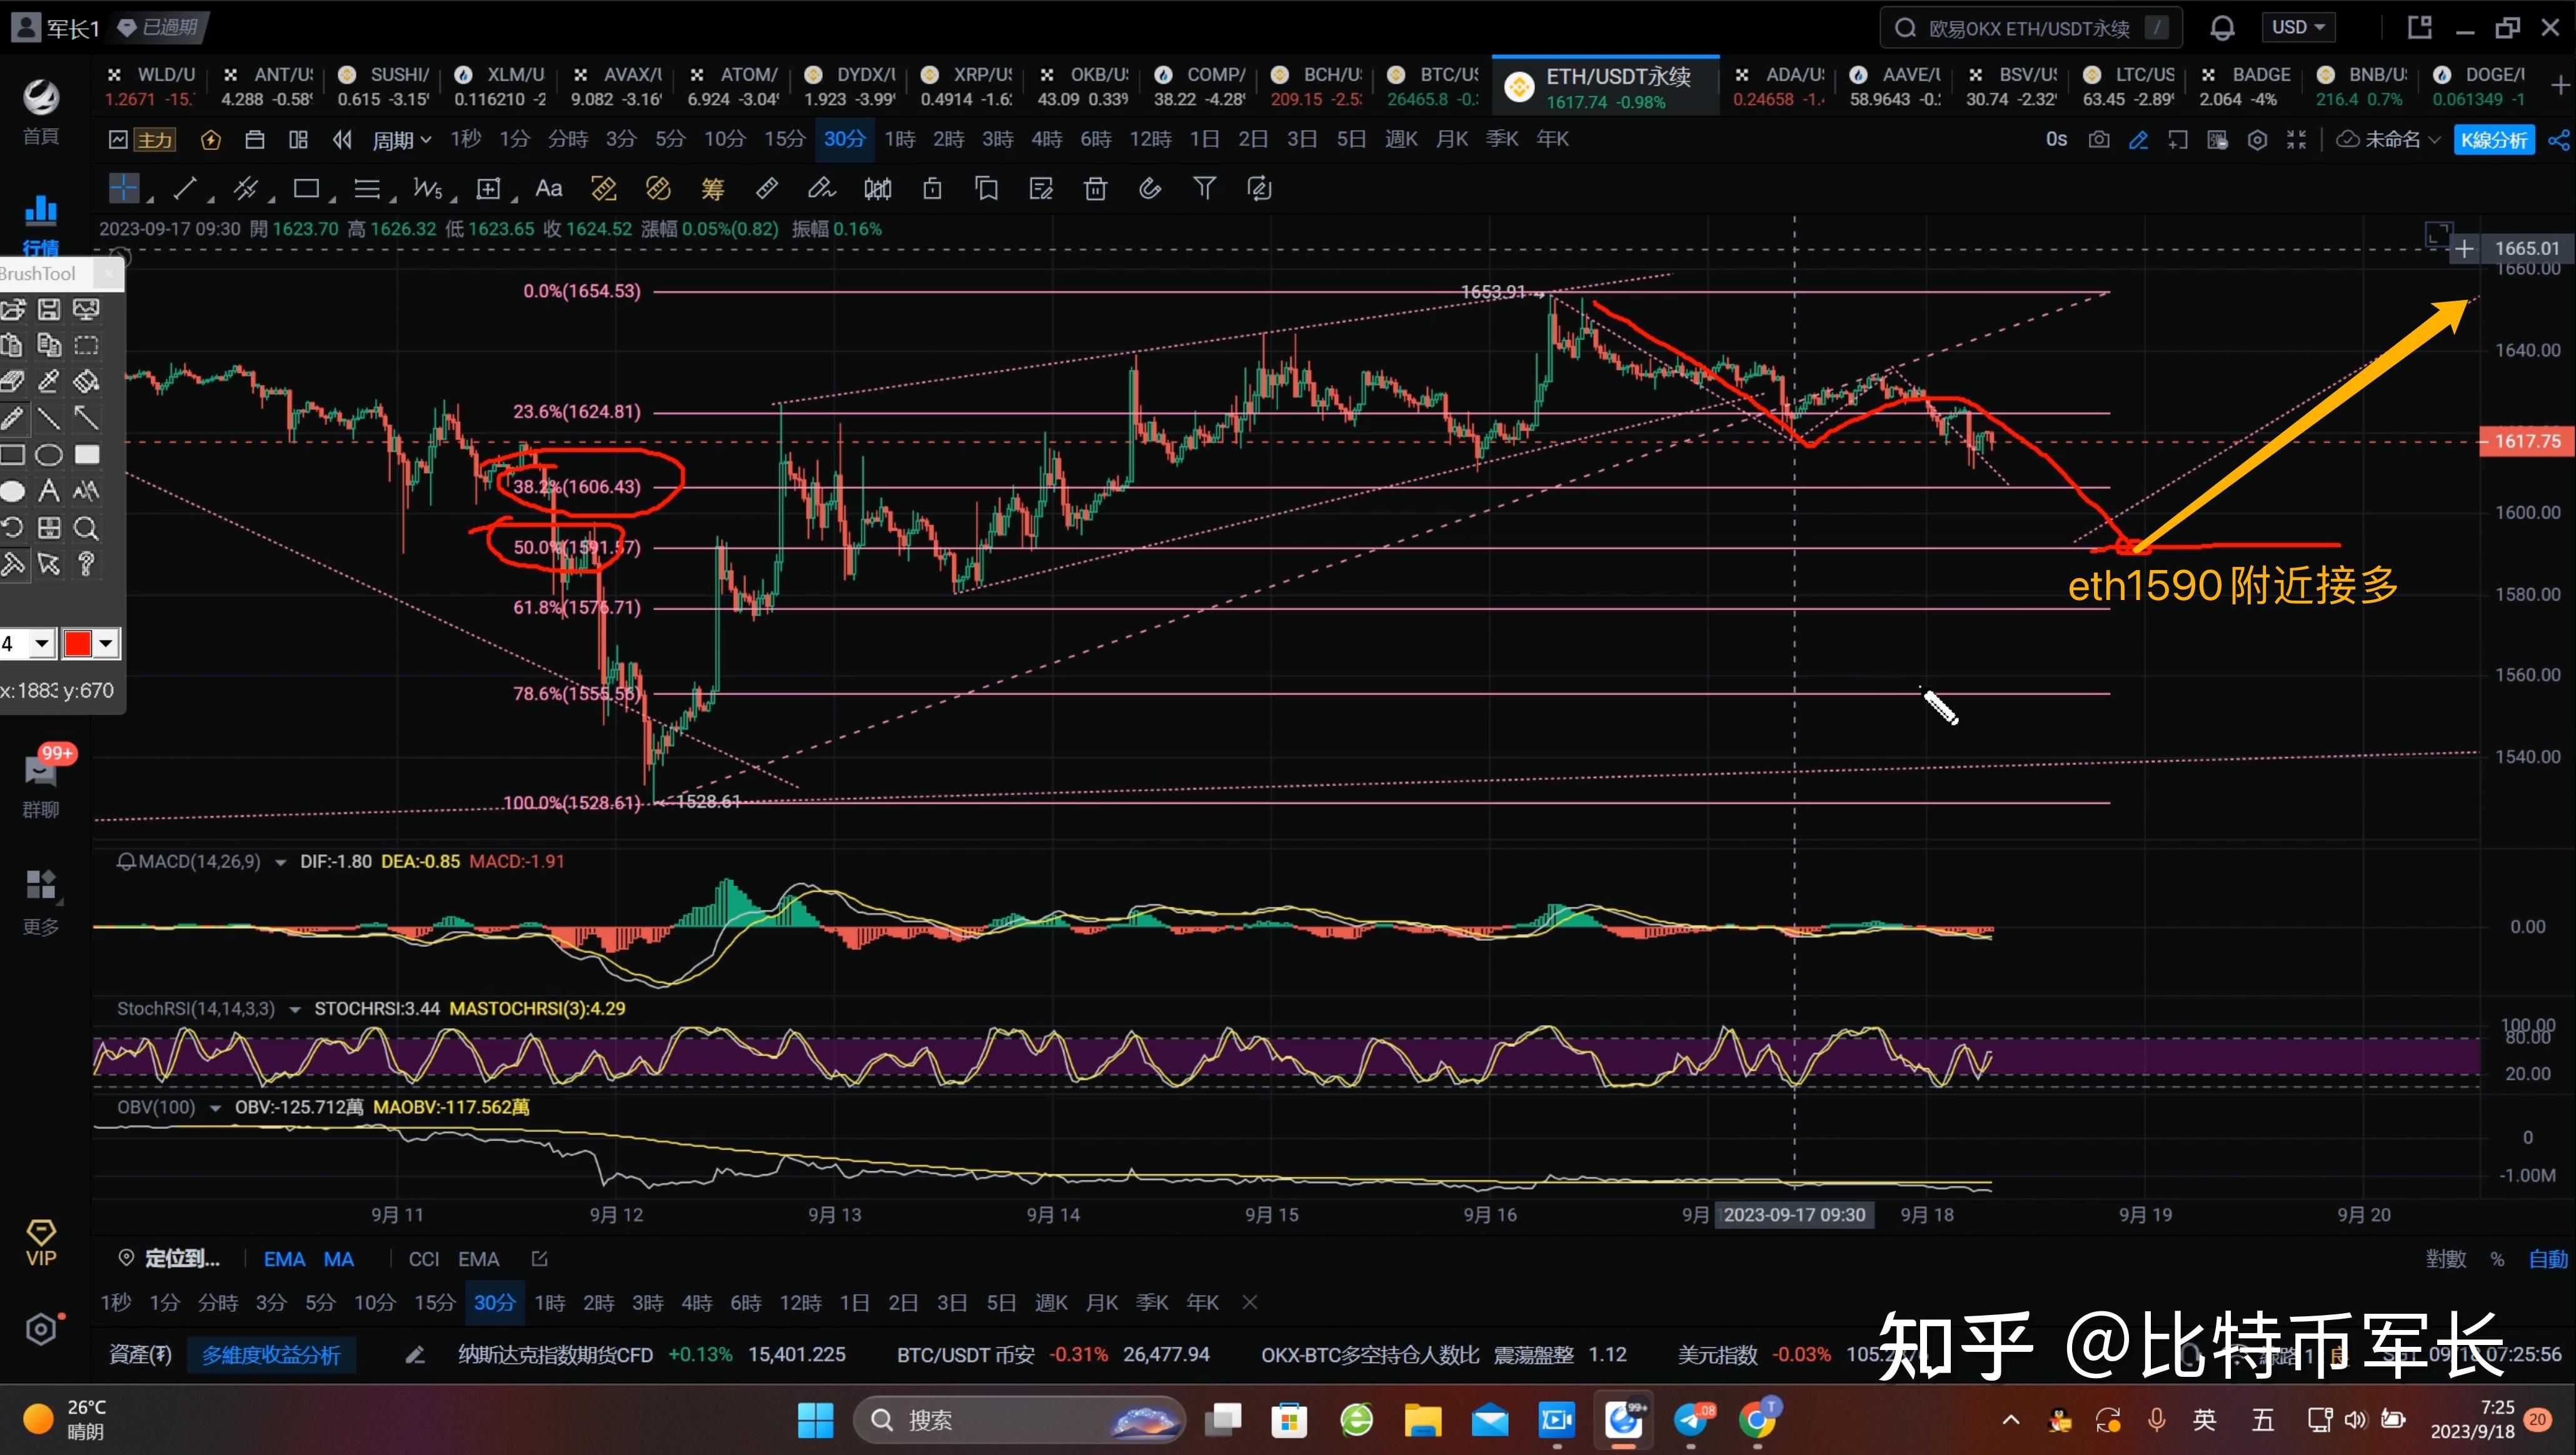Open the brush size 4 dropdown
Image resolution: width=2576 pixels, height=1455 pixels.
click(x=42, y=644)
